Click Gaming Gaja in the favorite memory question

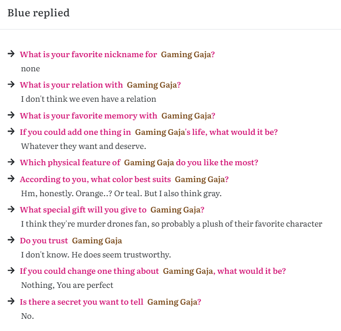click(x=188, y=116)
